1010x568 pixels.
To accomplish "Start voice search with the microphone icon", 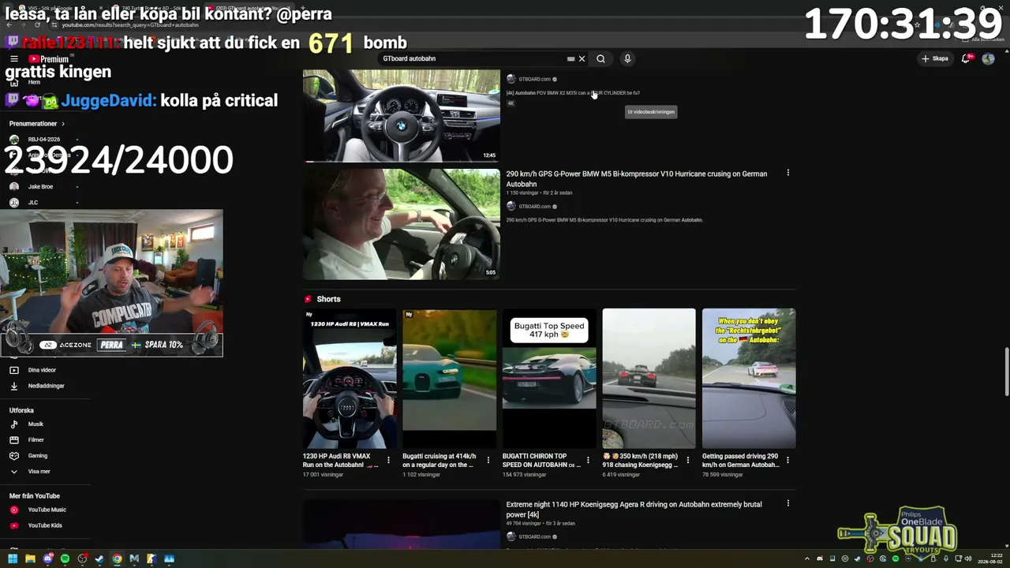I will click(627, 58).
